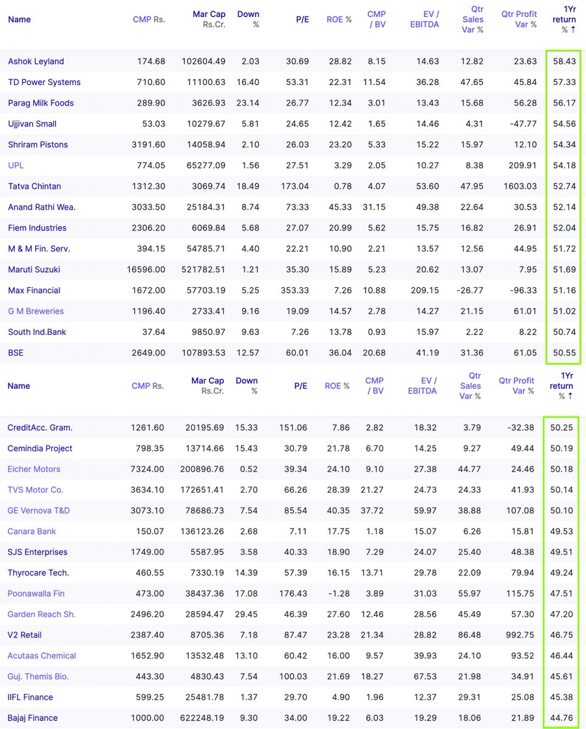Open the Bajaj Finance link
The height and width of the screenshot is (729, 586).
[33, 718]
